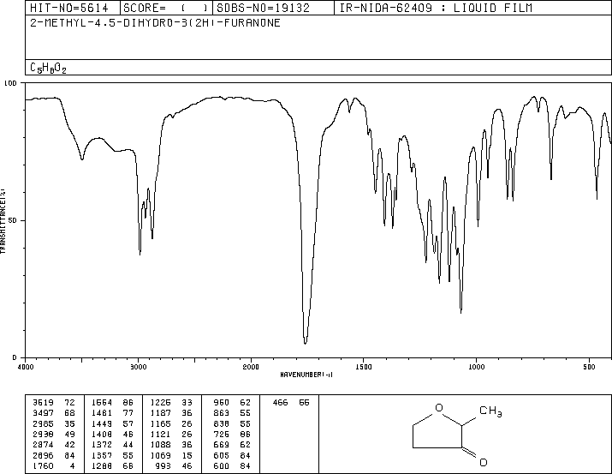Select the 1069 peak table entry
This screenshot has height=474, width=612.
[x=171, y=455]
